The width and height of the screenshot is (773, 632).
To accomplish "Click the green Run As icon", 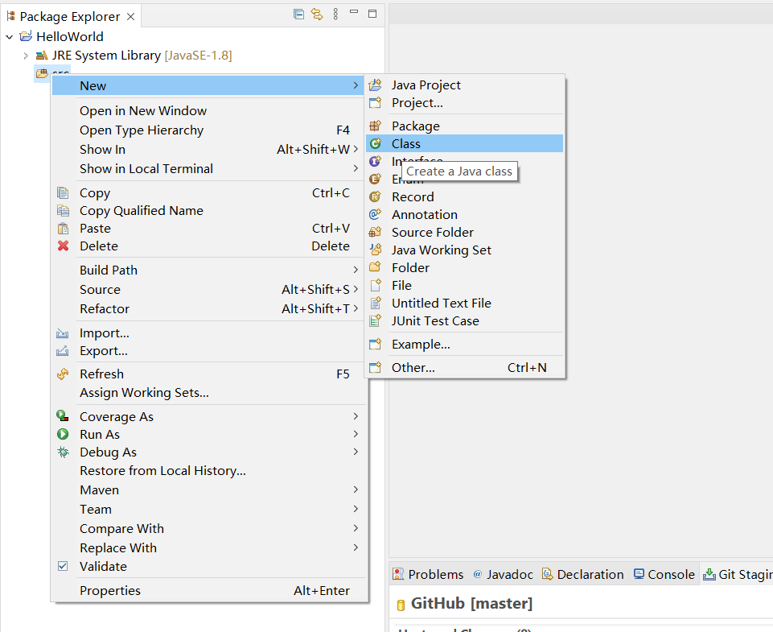I will pos(63,434).
